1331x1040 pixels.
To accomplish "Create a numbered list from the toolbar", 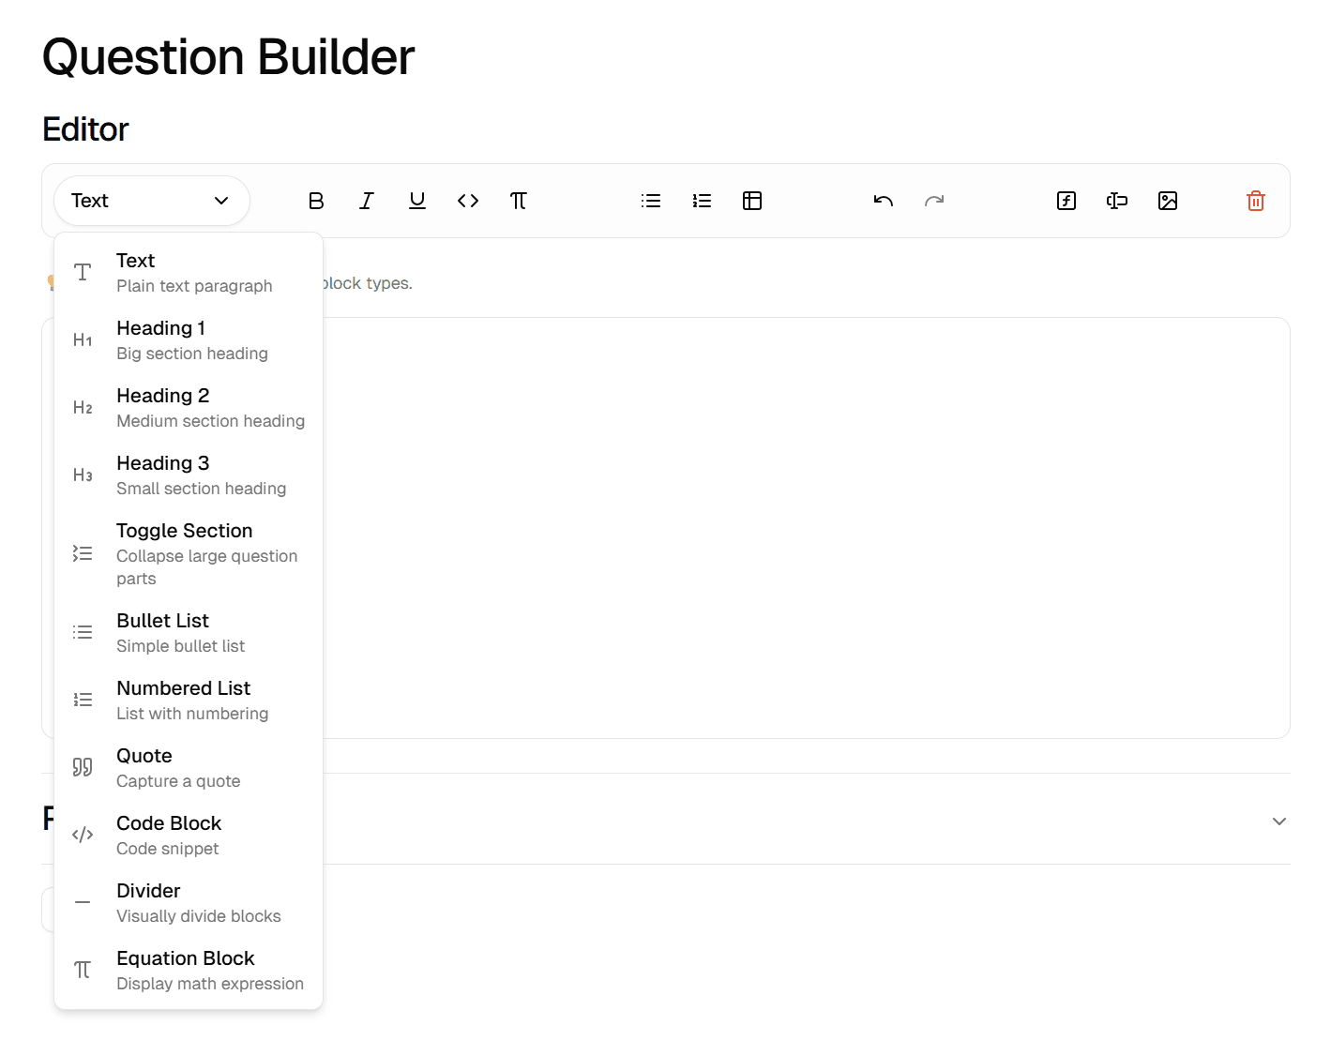I will tap(702, 200).
